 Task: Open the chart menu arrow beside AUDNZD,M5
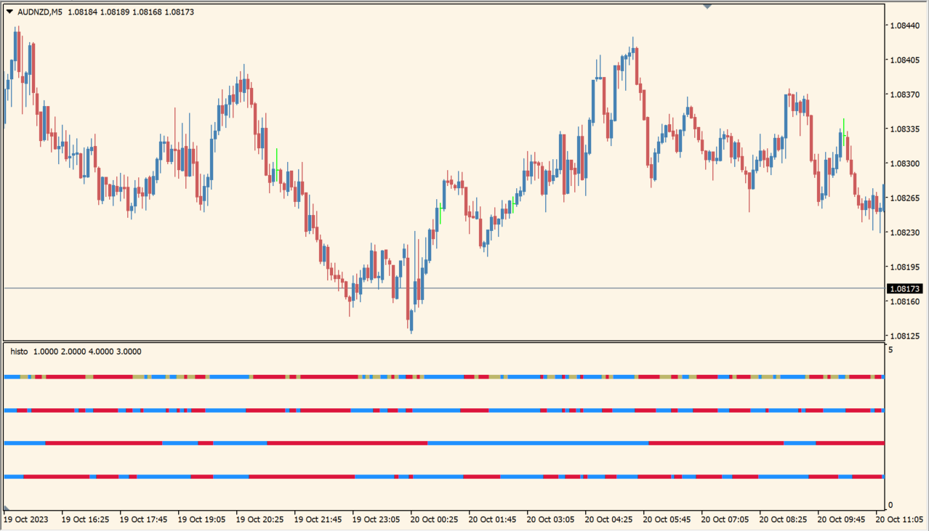click(9, 12)
